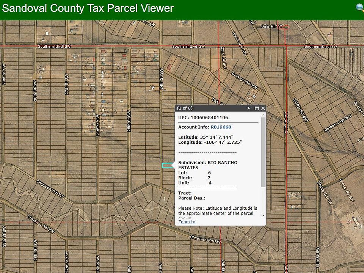Show next feature in parcel popup

click(x=249, y=108)
